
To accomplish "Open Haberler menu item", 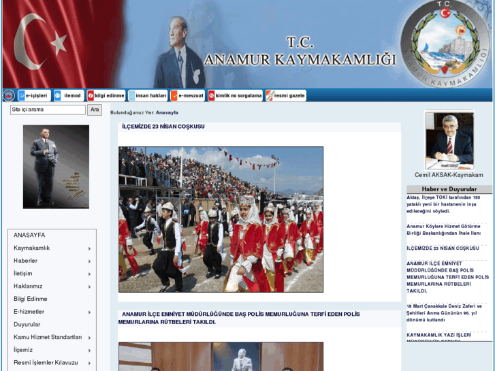I will (25, 261).
